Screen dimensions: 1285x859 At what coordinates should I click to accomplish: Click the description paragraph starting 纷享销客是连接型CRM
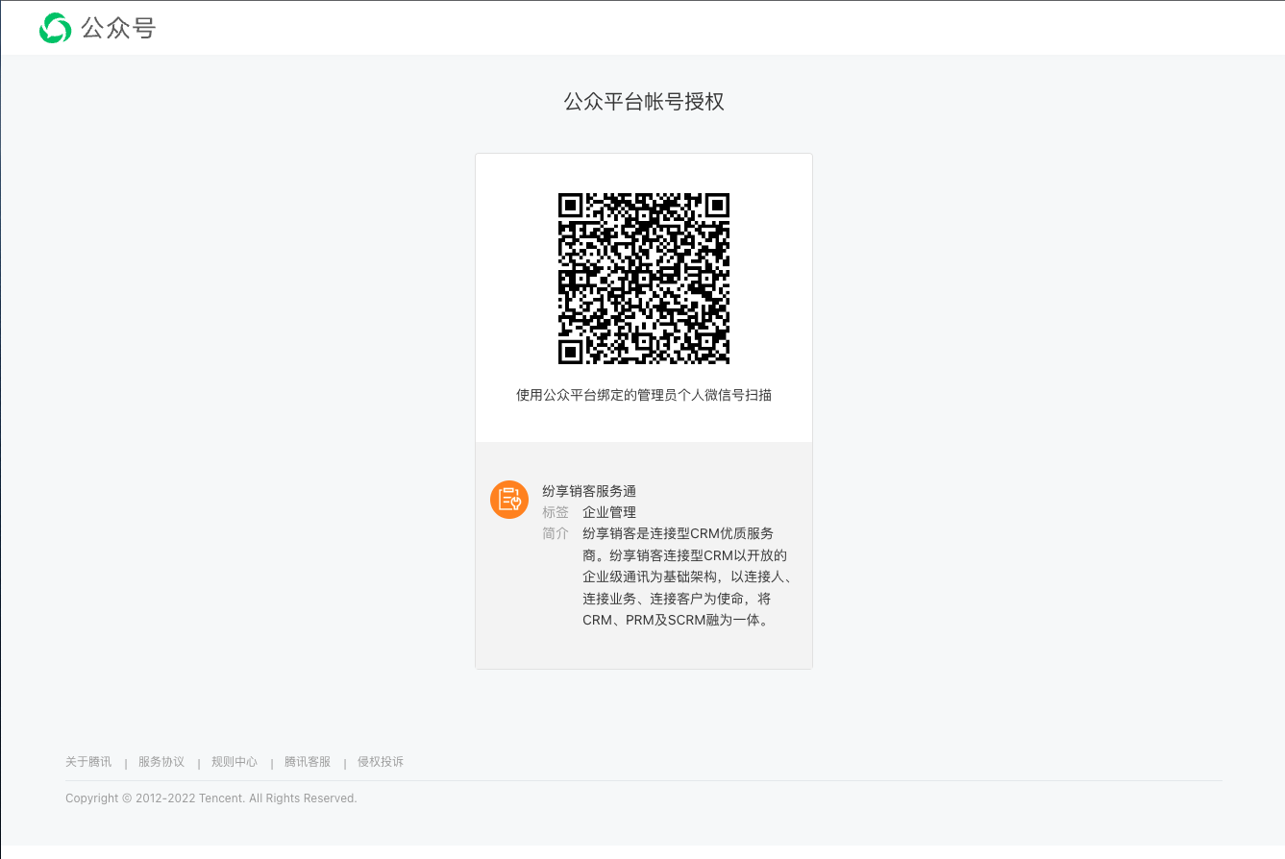(x=686, y=577)
